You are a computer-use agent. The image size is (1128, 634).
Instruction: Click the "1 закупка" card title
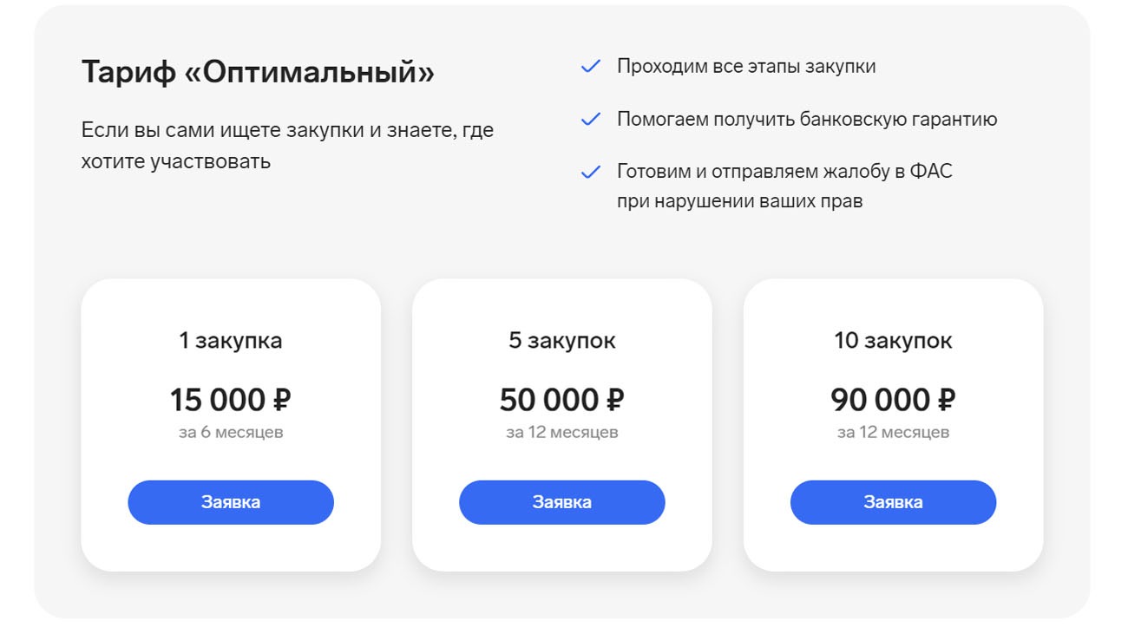[231, 341]
